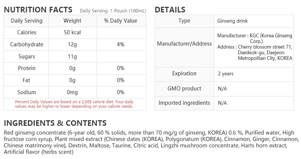Click the INGREDIENTS & CONTENTS heading
The width and height of the screenshot is (301, 159).
pos(55,123)
